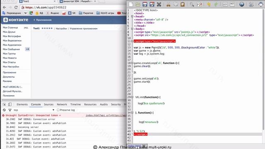Switch to the Console tab in DevTools
The width and height of the screenshot is (265, 149).
pos(36,104)
